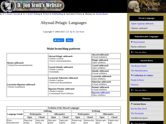
Task: Select Chthonic subbranch sidebar entry
Action: (x=139, y=28)
